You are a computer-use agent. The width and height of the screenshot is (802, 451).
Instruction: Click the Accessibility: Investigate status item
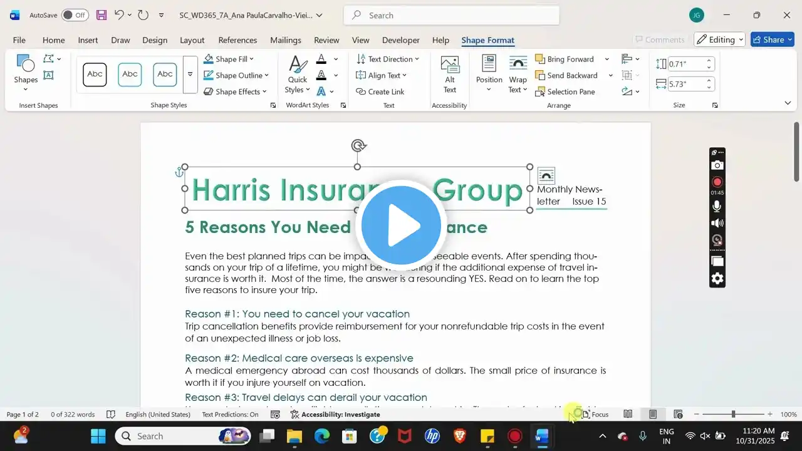pos(335,414)
